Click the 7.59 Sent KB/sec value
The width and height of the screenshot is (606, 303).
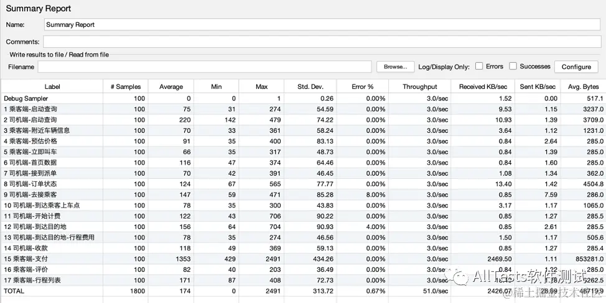click(x=551, y=195)
